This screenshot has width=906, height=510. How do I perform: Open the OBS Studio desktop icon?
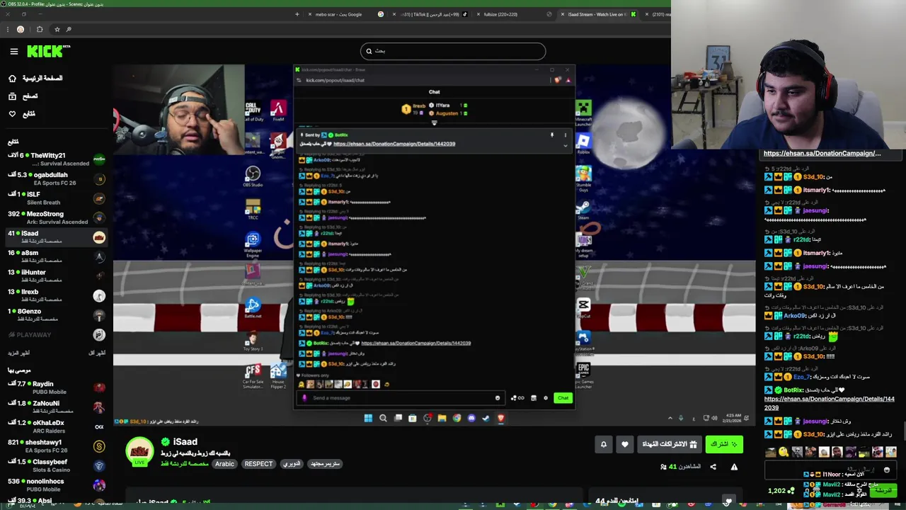[253, 176]
